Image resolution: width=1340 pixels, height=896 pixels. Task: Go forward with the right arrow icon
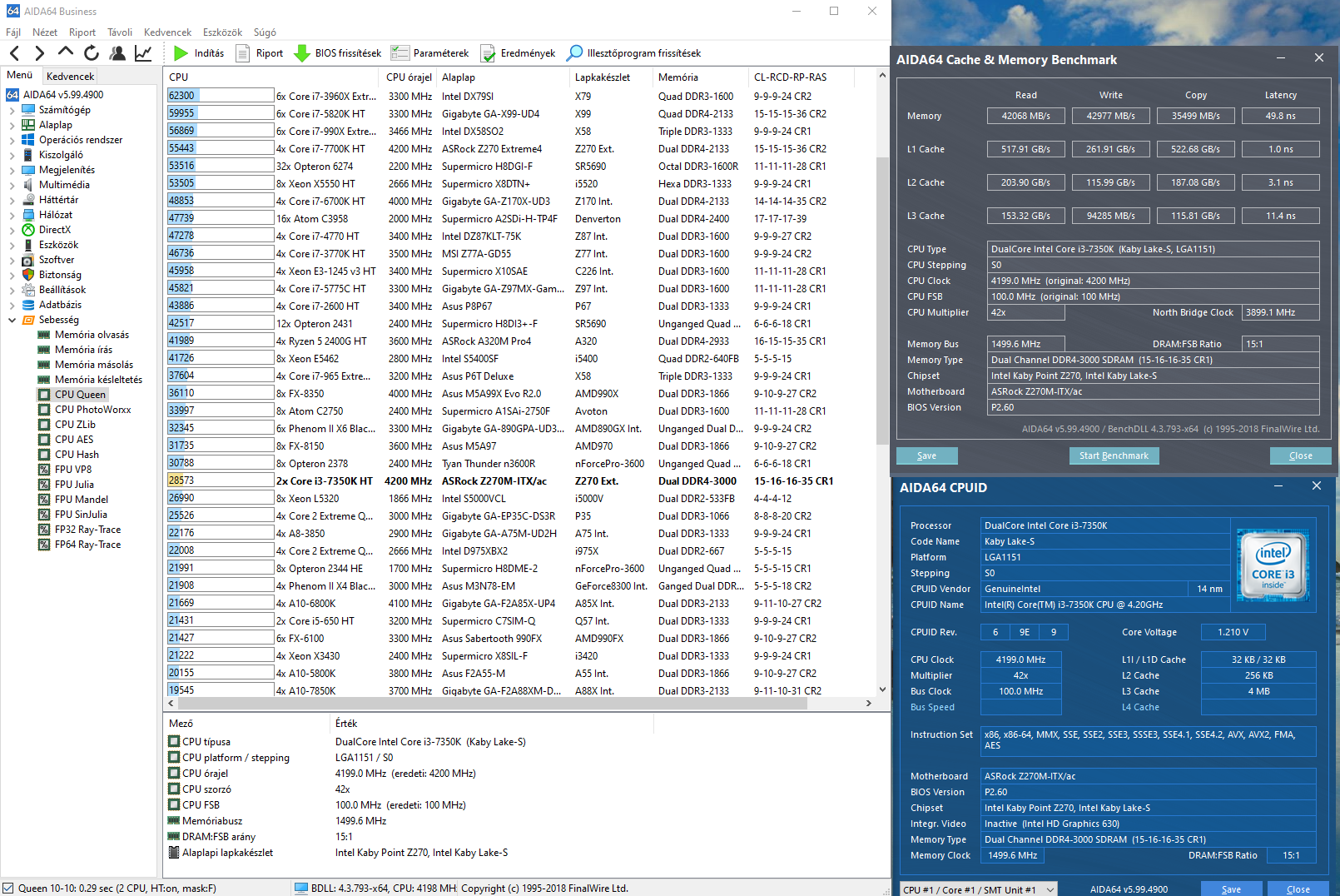(39, 53)
